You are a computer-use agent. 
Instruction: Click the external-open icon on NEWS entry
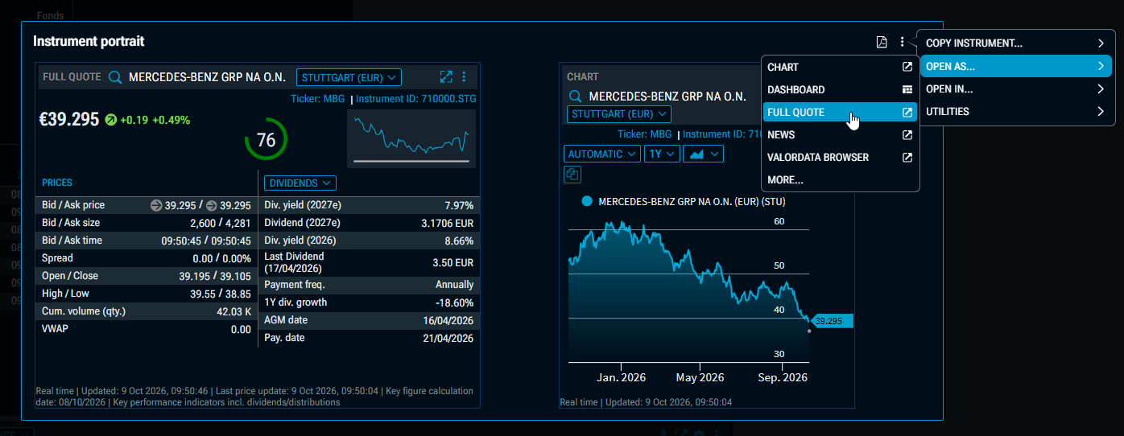click(907, 135)
